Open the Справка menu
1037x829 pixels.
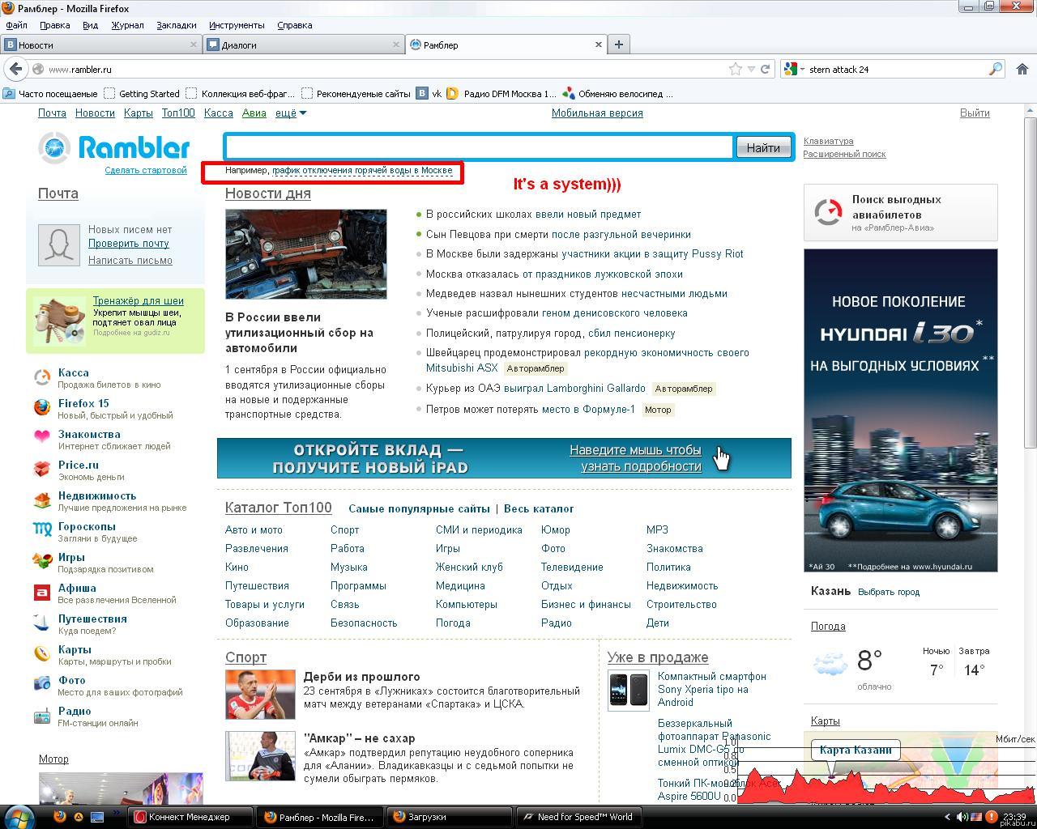[x=294, y=25]
